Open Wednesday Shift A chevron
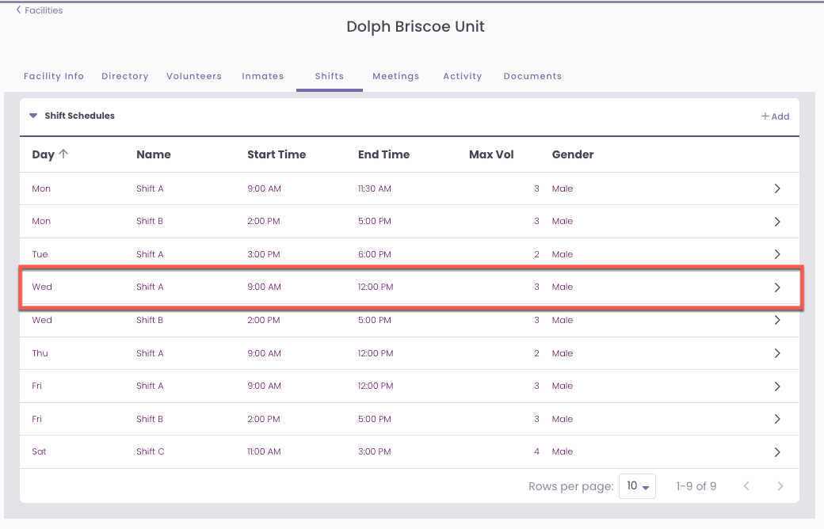The image size is (824, 529). pos(777,287)
